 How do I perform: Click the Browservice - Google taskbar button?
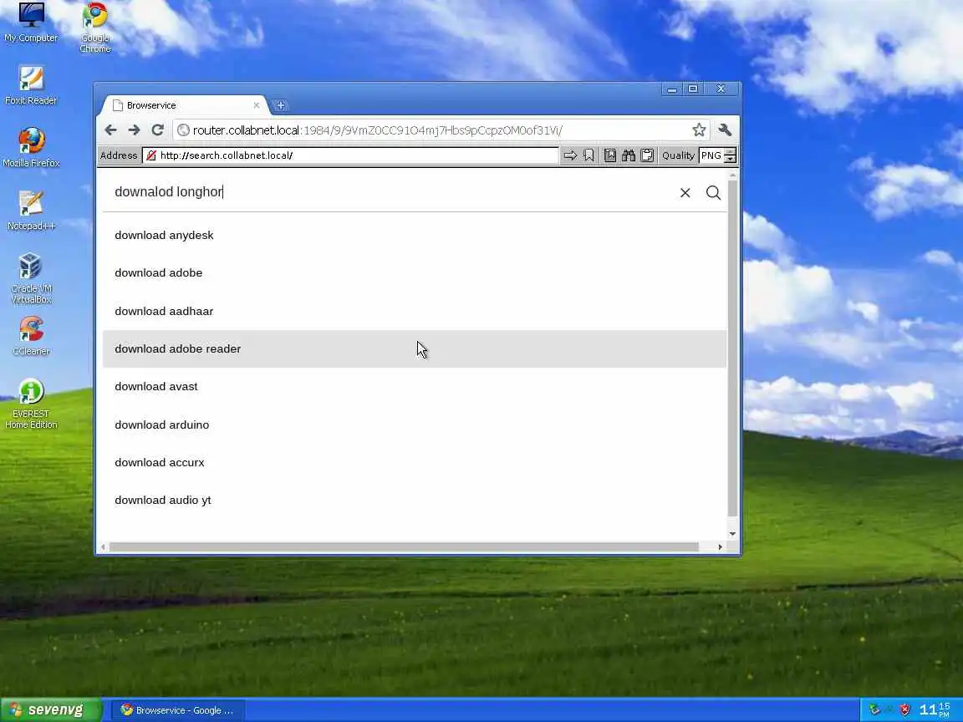178,709
